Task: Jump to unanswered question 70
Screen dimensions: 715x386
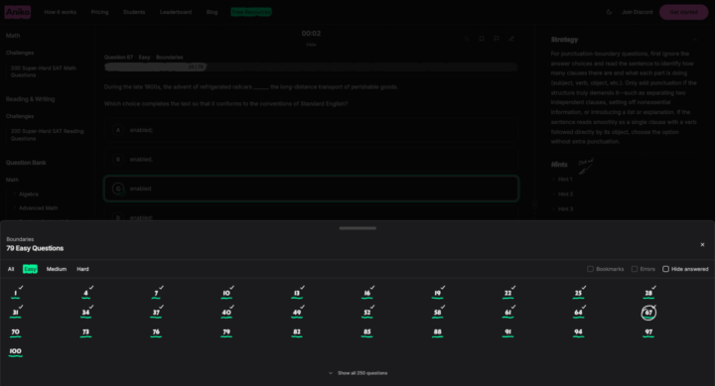Action: 16,332
